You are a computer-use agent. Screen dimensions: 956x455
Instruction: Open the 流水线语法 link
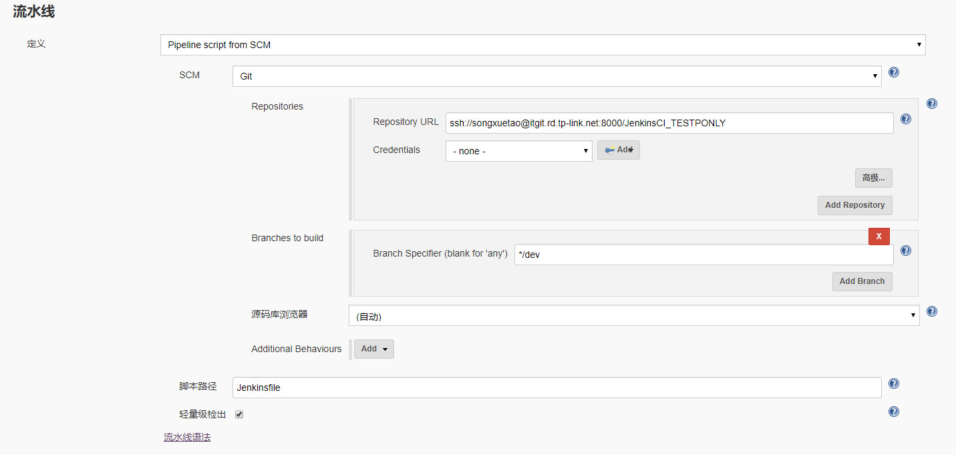(187, 438)
